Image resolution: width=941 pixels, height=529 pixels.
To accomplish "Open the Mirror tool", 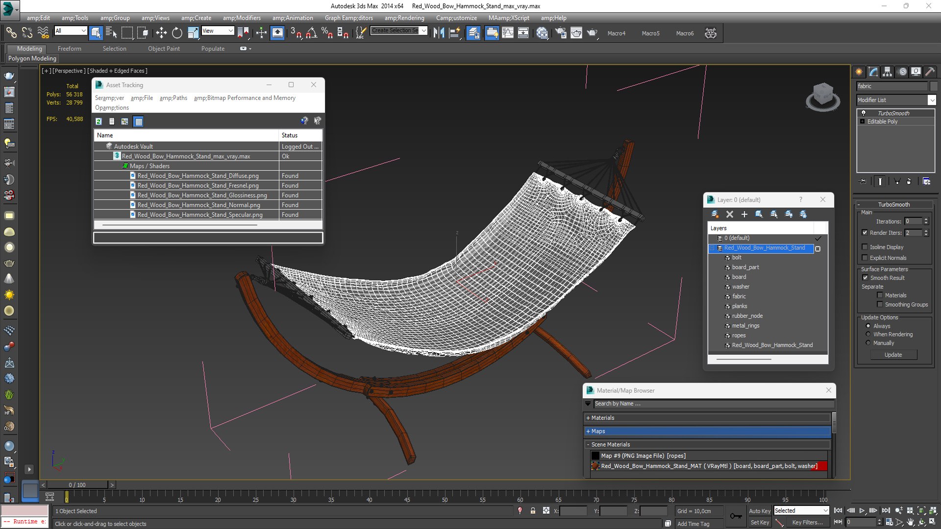I will coord(439,33).
